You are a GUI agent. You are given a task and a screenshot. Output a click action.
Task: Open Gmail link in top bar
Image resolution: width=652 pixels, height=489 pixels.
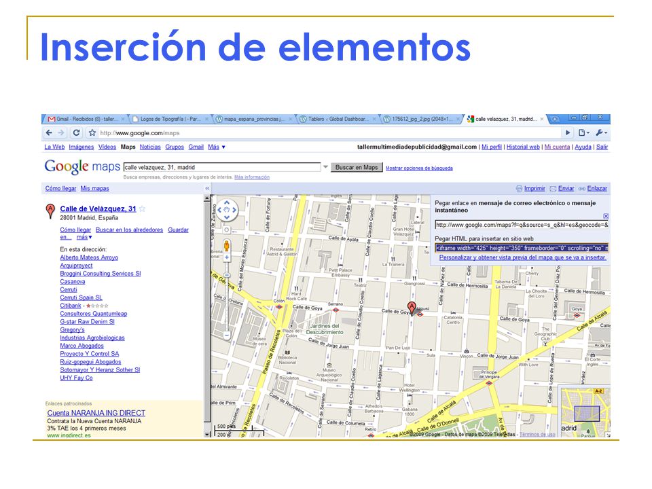[x=196, y=147]
